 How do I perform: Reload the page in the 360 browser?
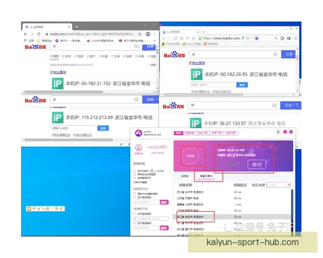click(x=175, y=38)
